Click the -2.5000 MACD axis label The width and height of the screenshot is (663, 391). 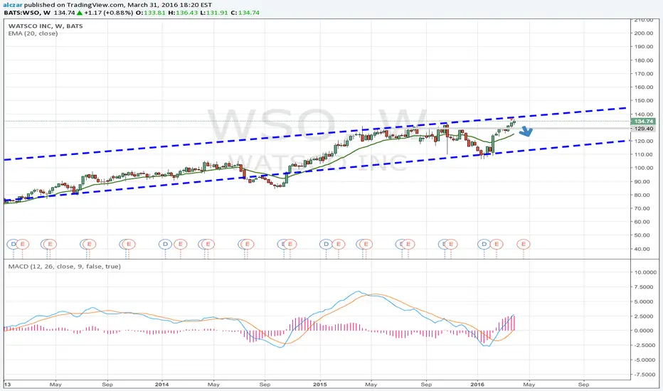click(645, 346)
